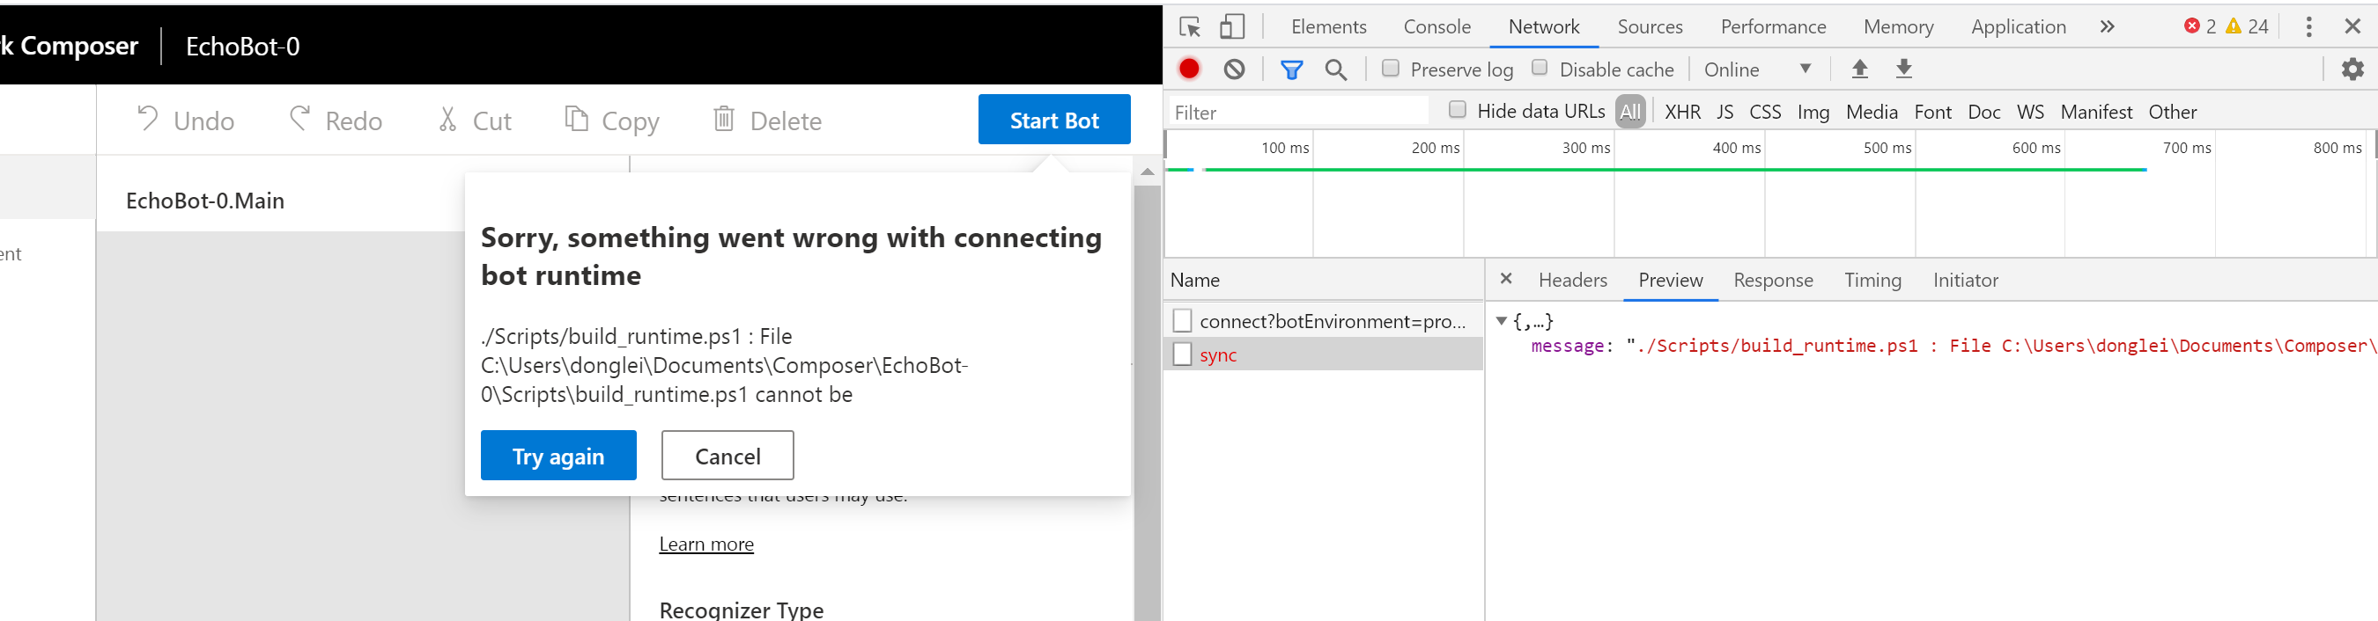Switch to the Preview tab
The height and width of the screenshot is (621, 2378).
(x=1670, y=280)
